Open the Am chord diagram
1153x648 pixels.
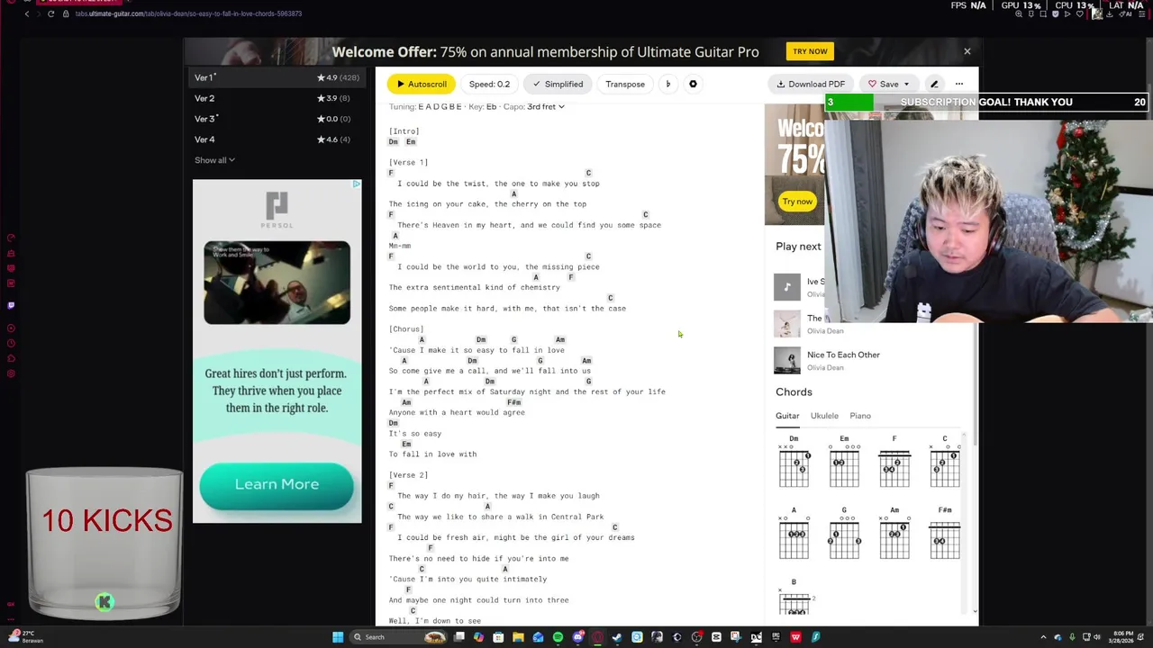(x=894, y=534)
